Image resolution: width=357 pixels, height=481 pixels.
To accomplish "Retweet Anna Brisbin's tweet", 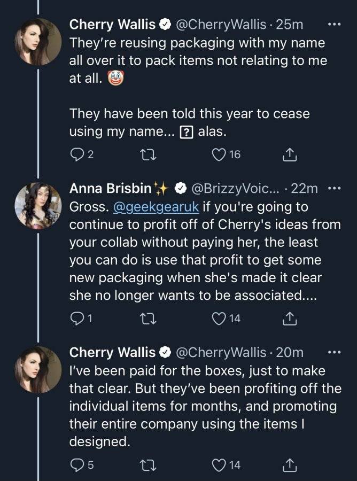I will coord(148,319).
